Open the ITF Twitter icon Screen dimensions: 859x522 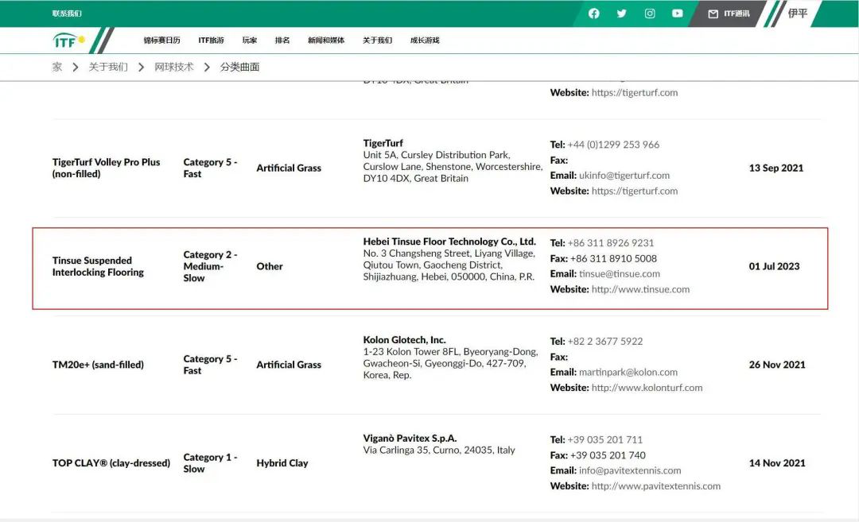621,14
